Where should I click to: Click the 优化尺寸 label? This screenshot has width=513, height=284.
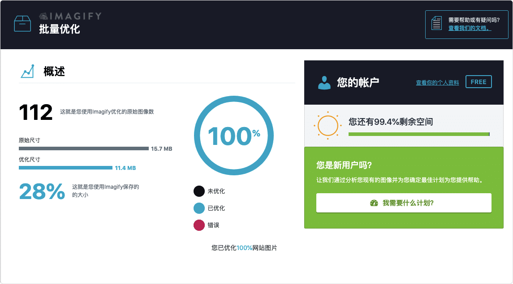[30, 160]
